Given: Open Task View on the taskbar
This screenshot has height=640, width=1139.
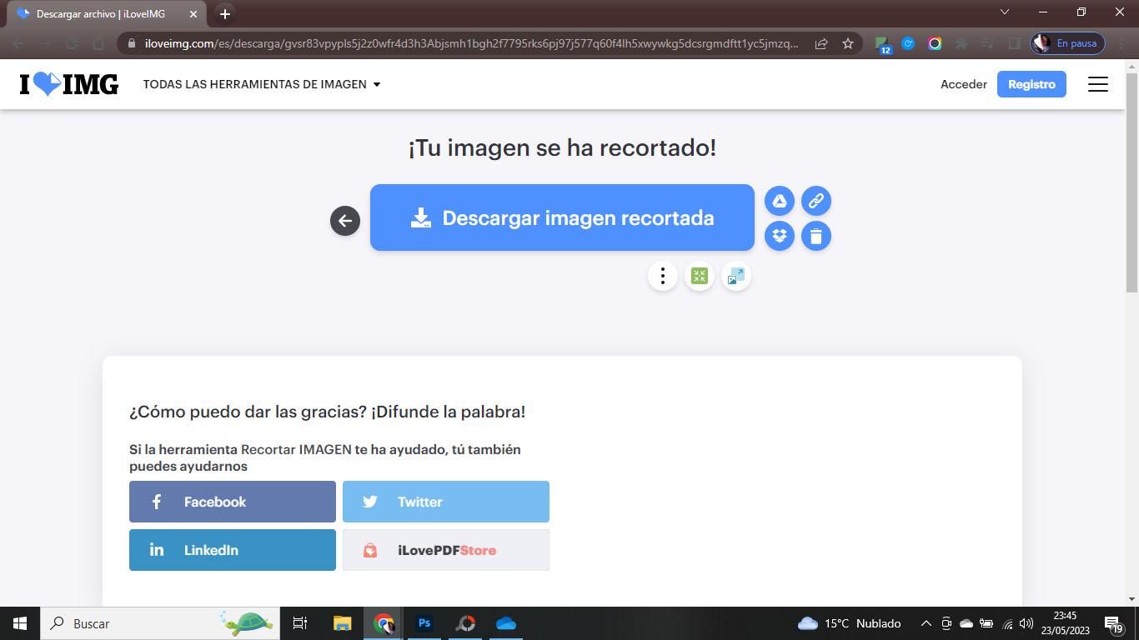Looking at the screenshot, I should [x=300, y=623].
